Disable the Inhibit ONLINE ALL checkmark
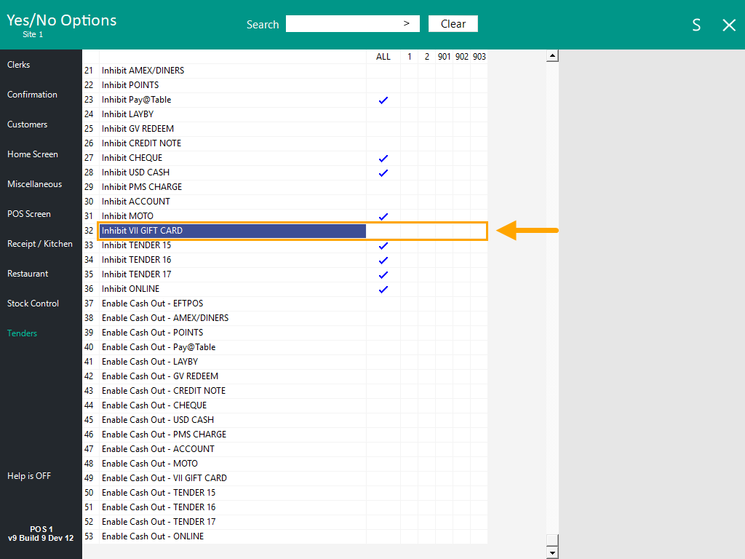The height and width of the screenshot is (559, 745). coord(383,289)
